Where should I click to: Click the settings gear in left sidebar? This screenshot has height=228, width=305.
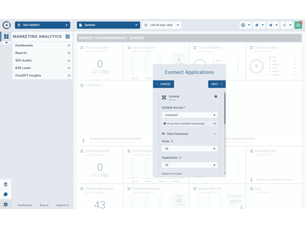point(6,205)
